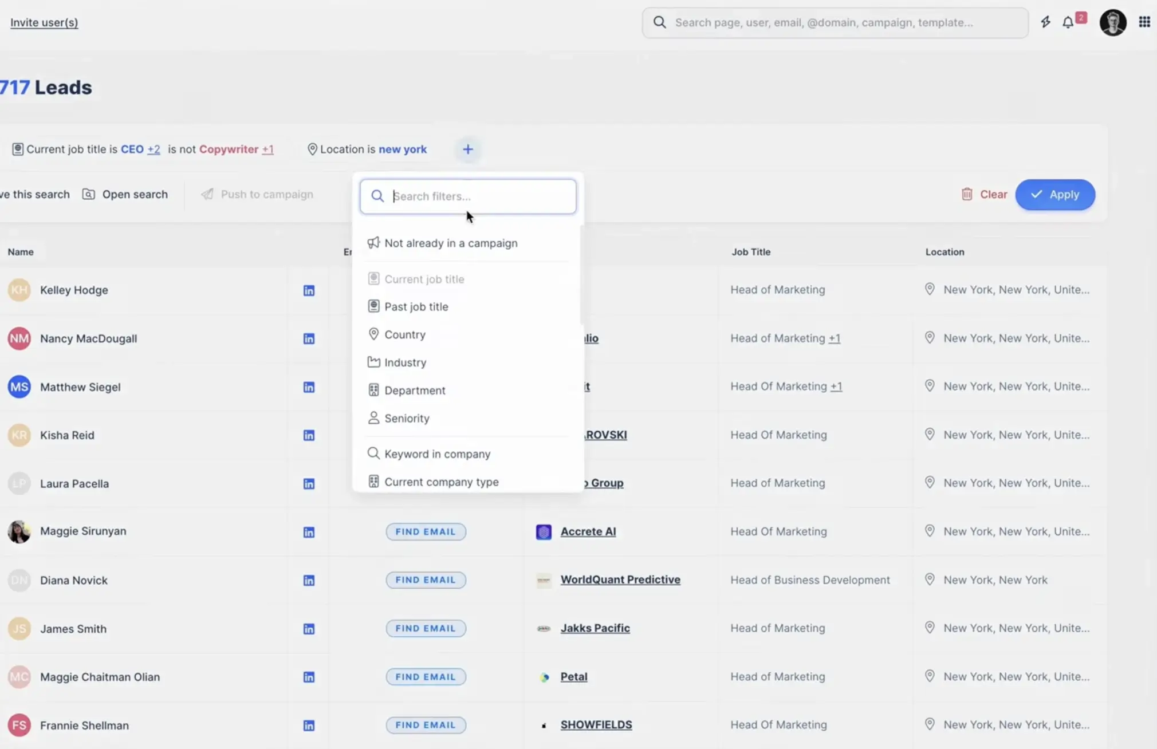
Task: Choose Past job title filter
Action: coord(416,307)
